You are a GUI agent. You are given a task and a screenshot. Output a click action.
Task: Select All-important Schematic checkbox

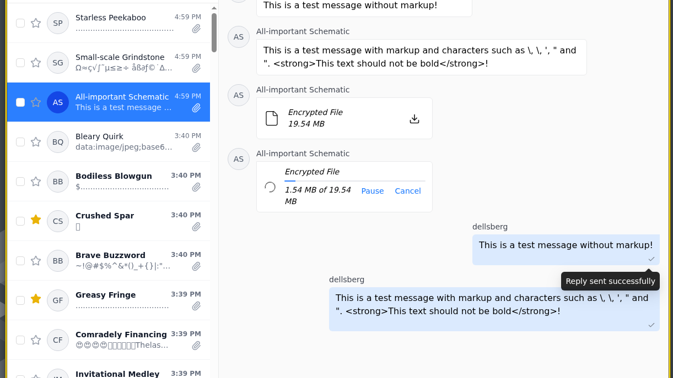[20, 102]
